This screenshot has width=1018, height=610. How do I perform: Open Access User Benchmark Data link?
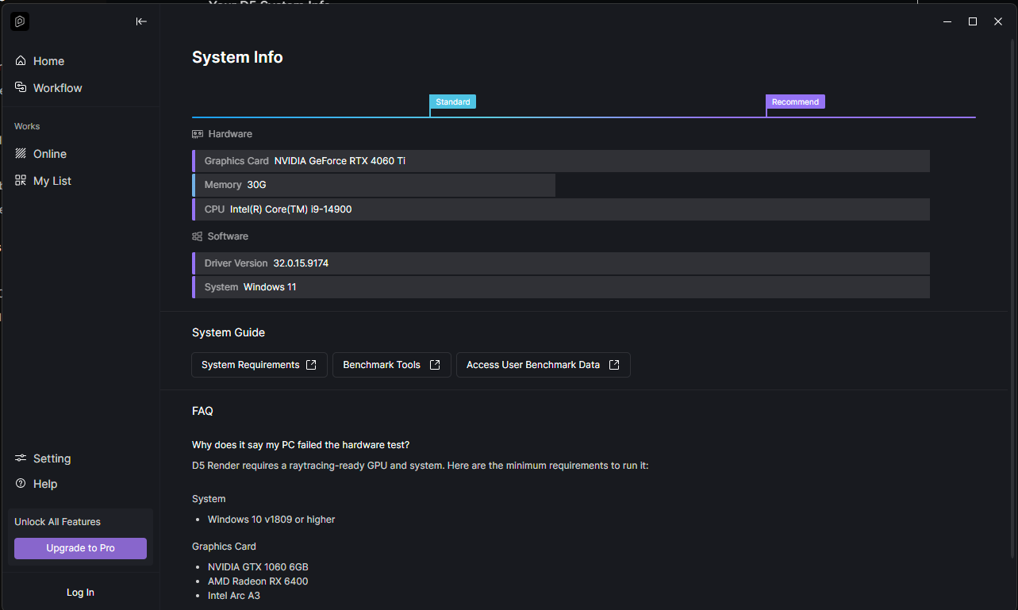click(x=543, y=365)
